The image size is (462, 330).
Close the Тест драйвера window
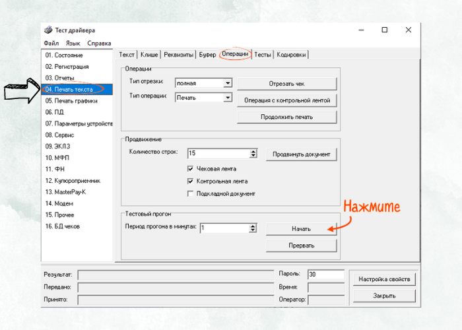tap(409, 30)
